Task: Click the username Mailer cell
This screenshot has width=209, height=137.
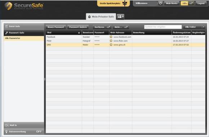Action: [85, 45]
